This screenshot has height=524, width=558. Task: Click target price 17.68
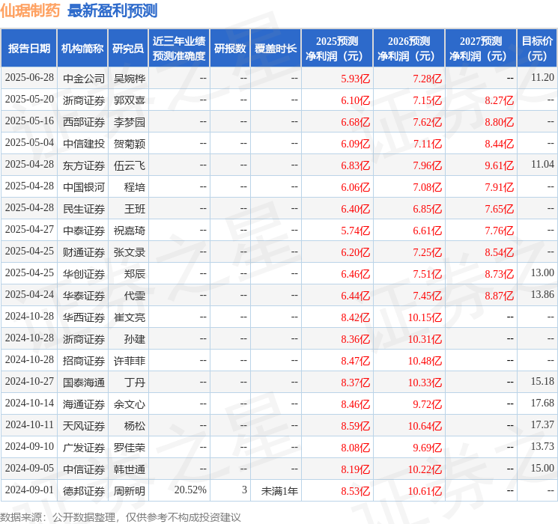(542, 403)
